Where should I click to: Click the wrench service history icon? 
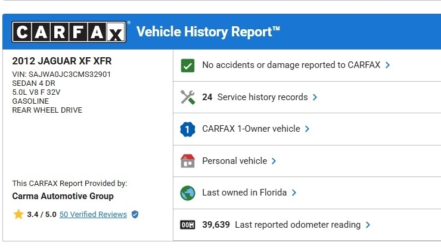pos(188,97)
